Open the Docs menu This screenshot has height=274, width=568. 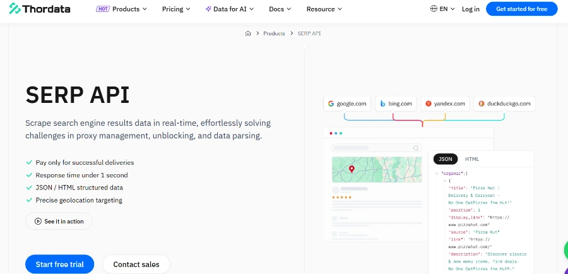(280, 9)
